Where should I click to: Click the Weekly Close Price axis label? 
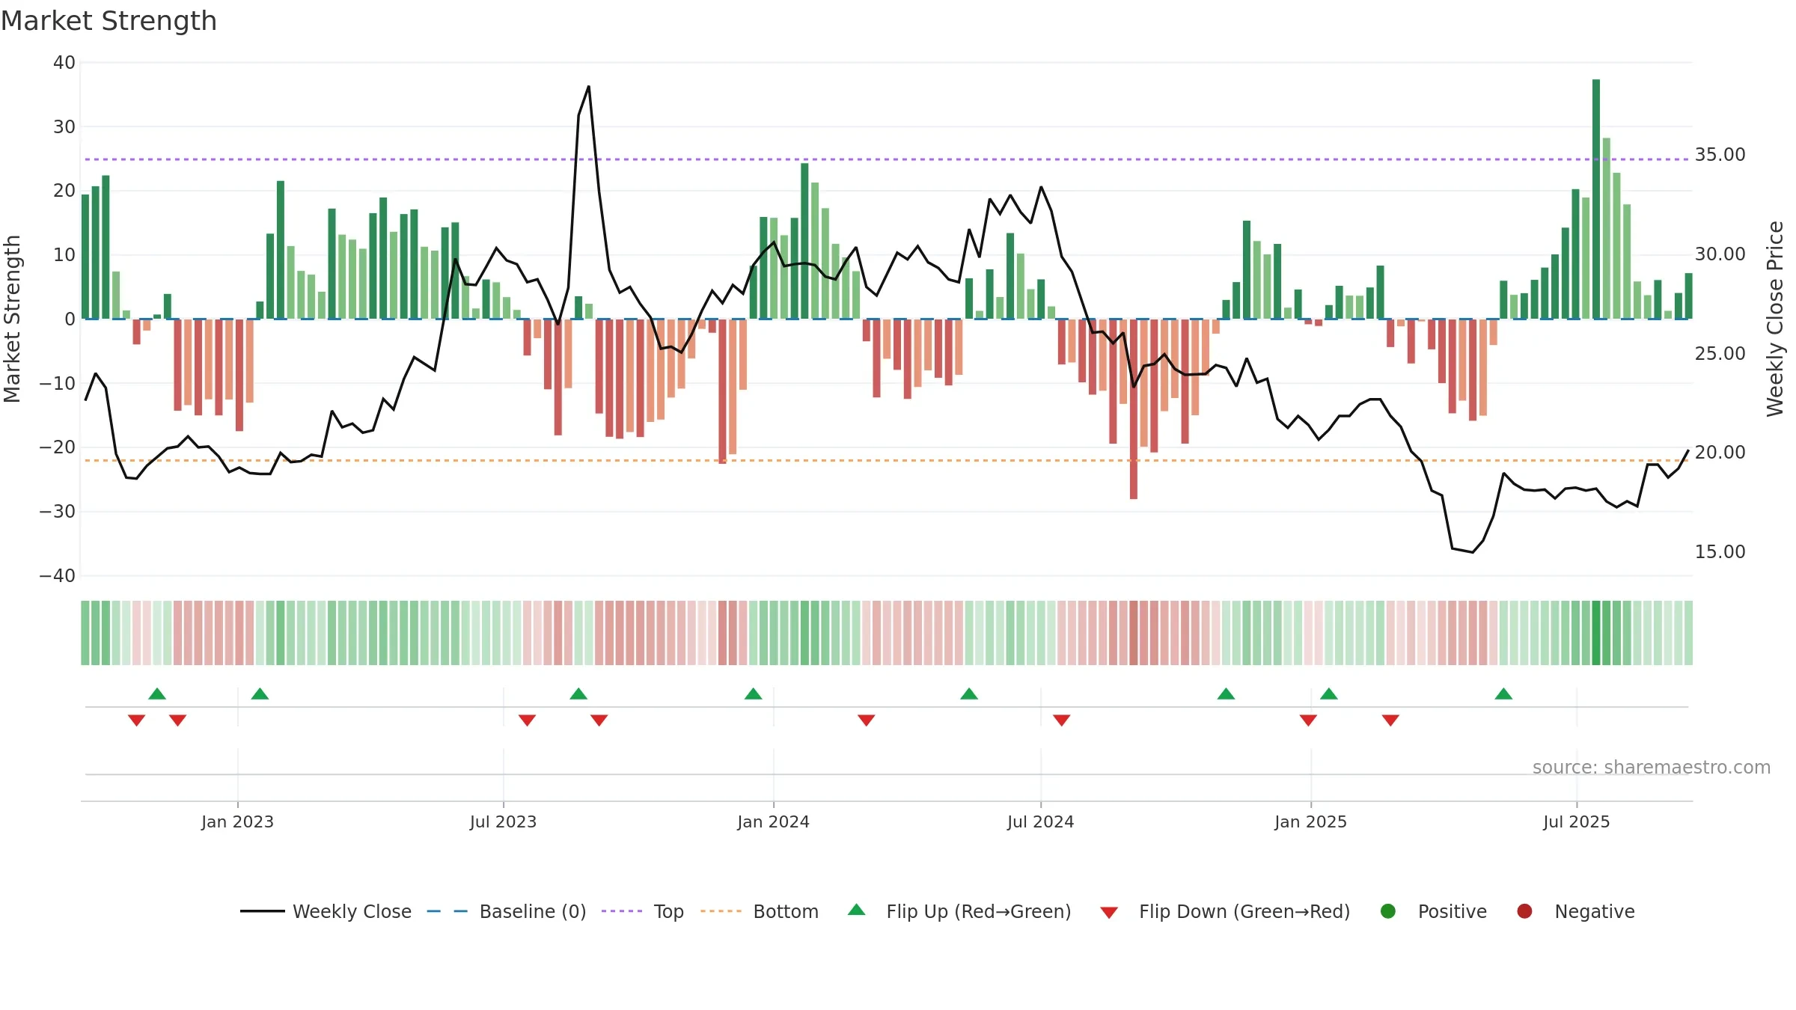click(x=1775, y=319)
